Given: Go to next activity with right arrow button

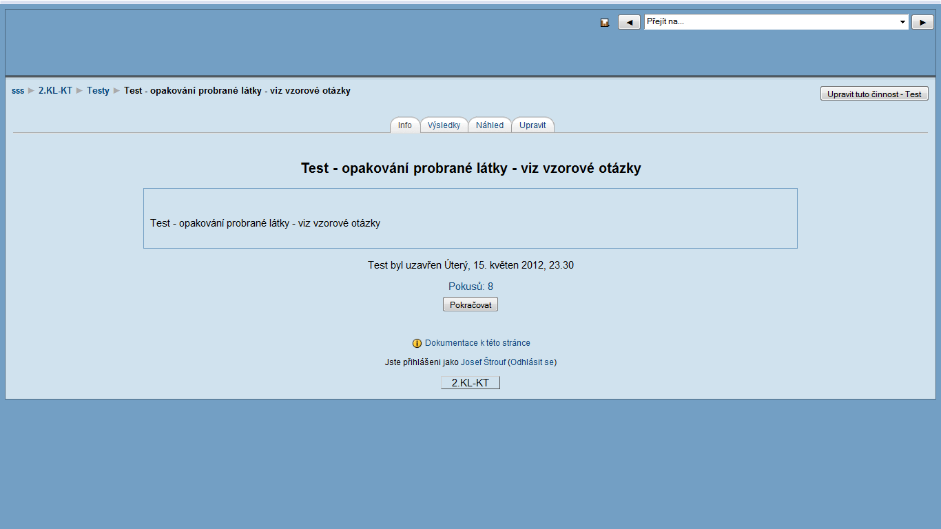Looking at the screenshot, I should [922, 22].
